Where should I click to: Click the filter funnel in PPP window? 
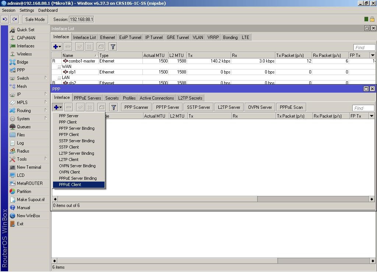click(114, 107)
